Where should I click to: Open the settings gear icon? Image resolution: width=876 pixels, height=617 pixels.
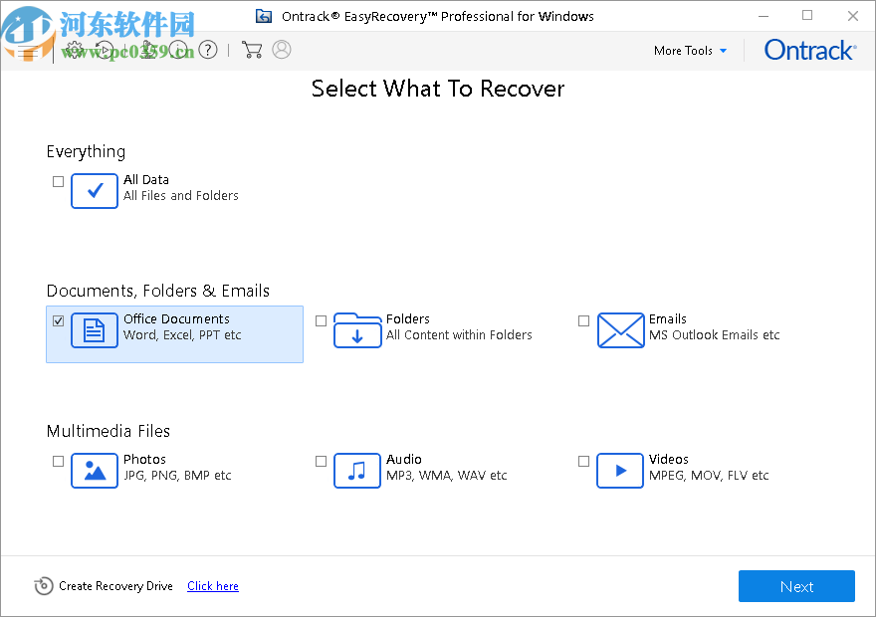coord(74,50)
